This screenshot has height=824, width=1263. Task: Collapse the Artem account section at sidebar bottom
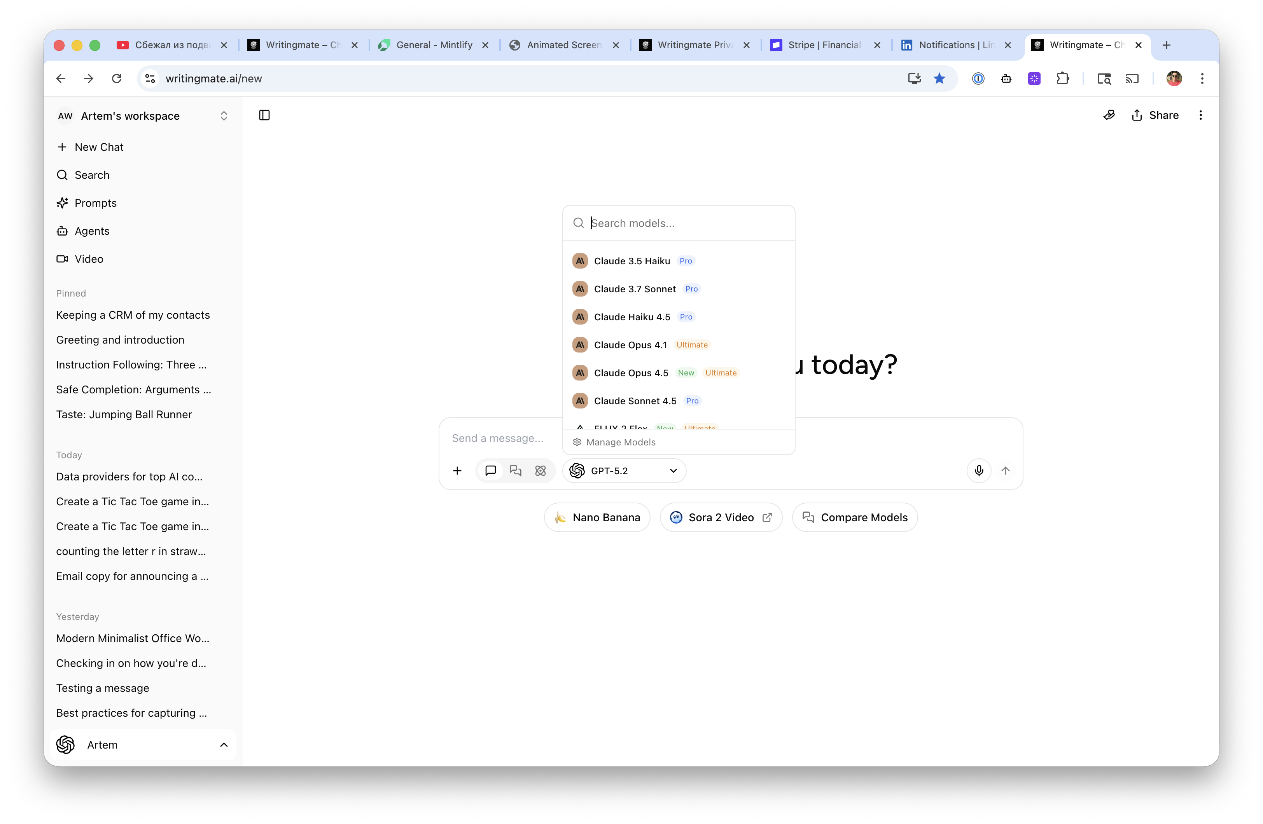coord(224,744)
